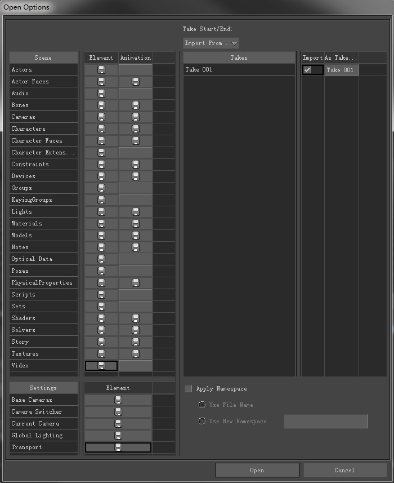The width and height of the screenshot is (394, 483).
Task: Toggle Sets element save icon
Action: [101, 306]
